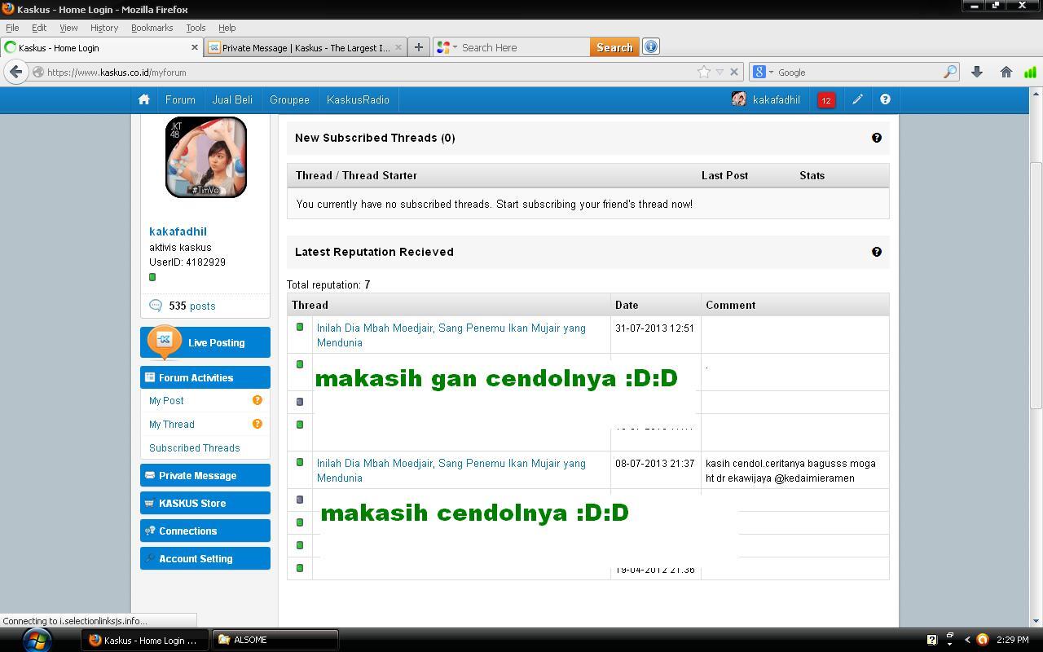Open URL history dropdown arrow
Screen dimensions: 1043x652
pos(719,72)
